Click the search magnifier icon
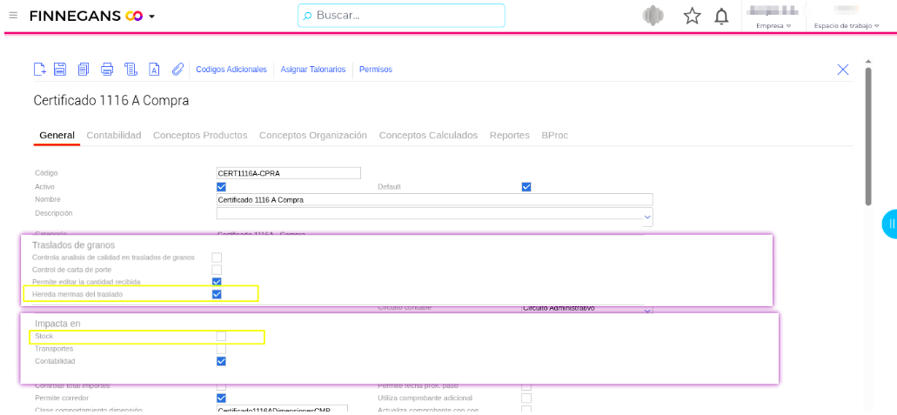 [307, 16]
